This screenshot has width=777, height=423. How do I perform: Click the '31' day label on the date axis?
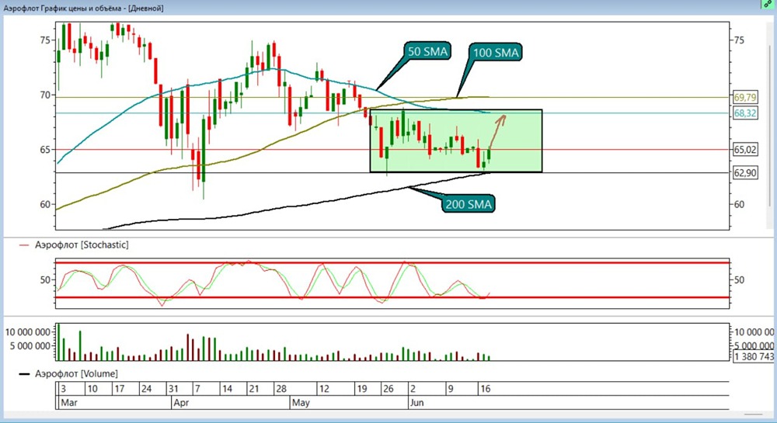[173, 389]
